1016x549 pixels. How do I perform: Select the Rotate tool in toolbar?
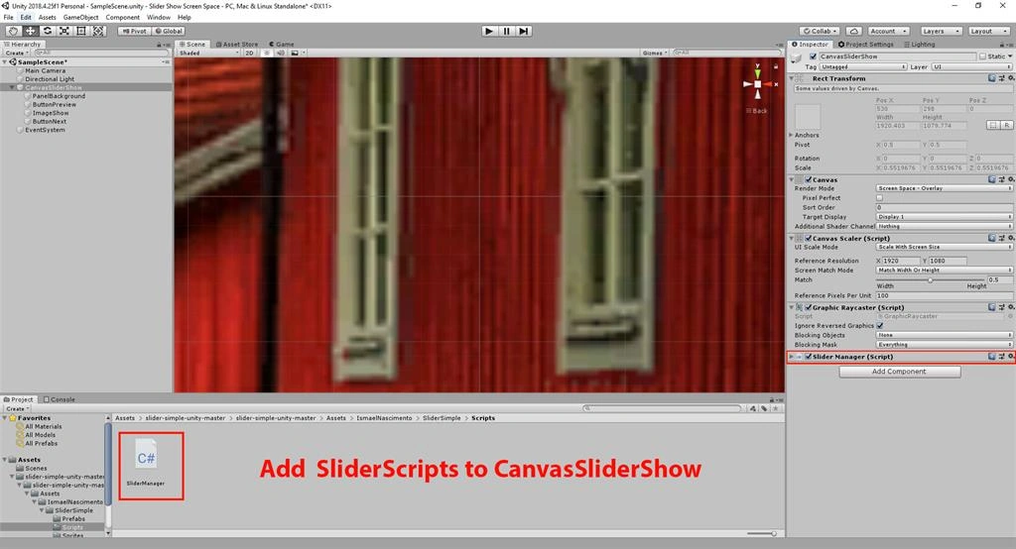48,31
